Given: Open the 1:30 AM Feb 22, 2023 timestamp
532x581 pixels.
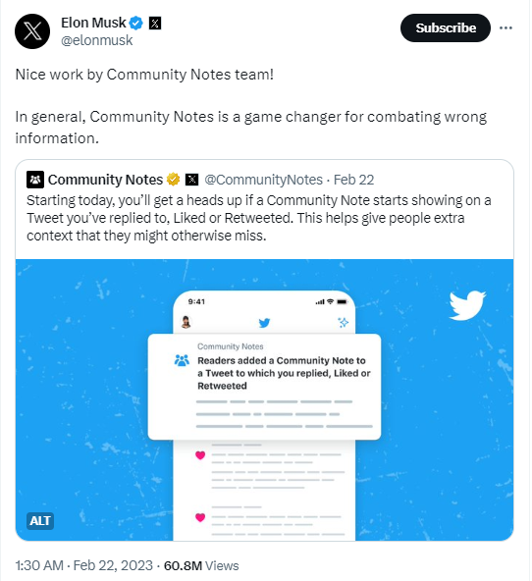Looking at the screenshot, I should point(84,566).
